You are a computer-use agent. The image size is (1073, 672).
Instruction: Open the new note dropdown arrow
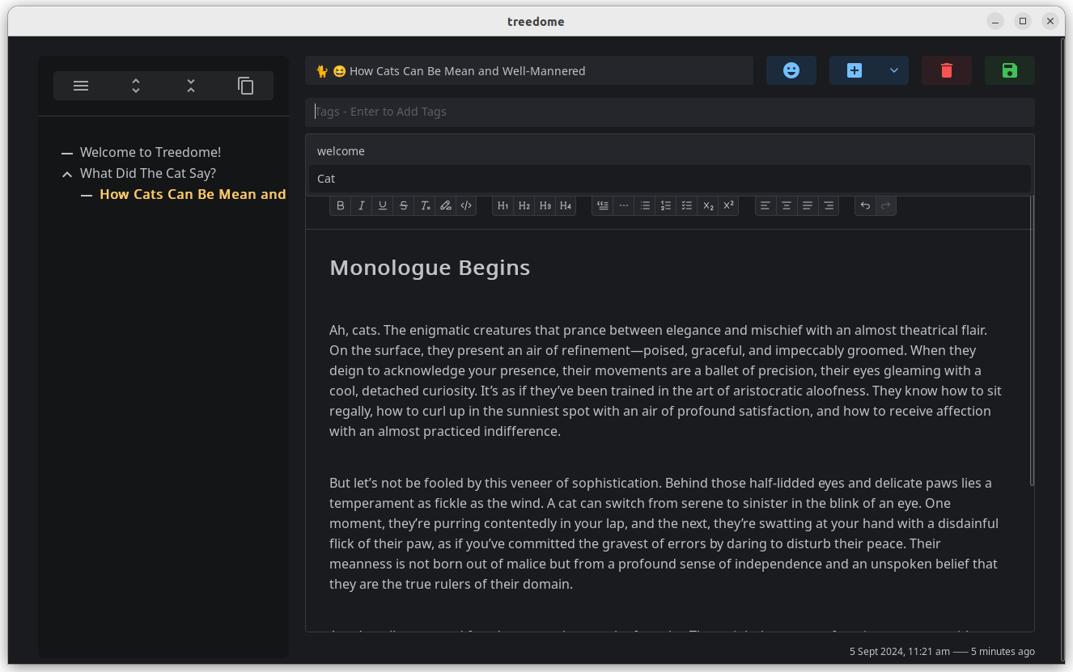tap(894, 70)
